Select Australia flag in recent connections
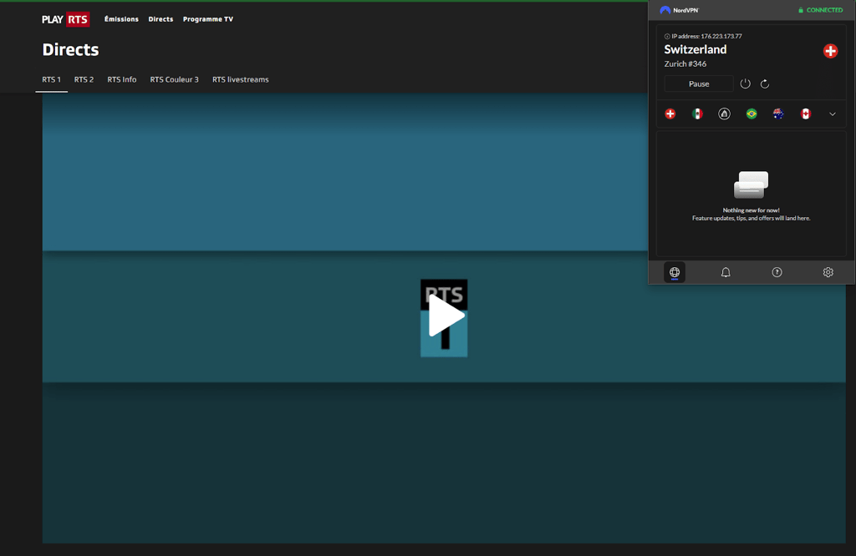 click(x=778, y=114)
